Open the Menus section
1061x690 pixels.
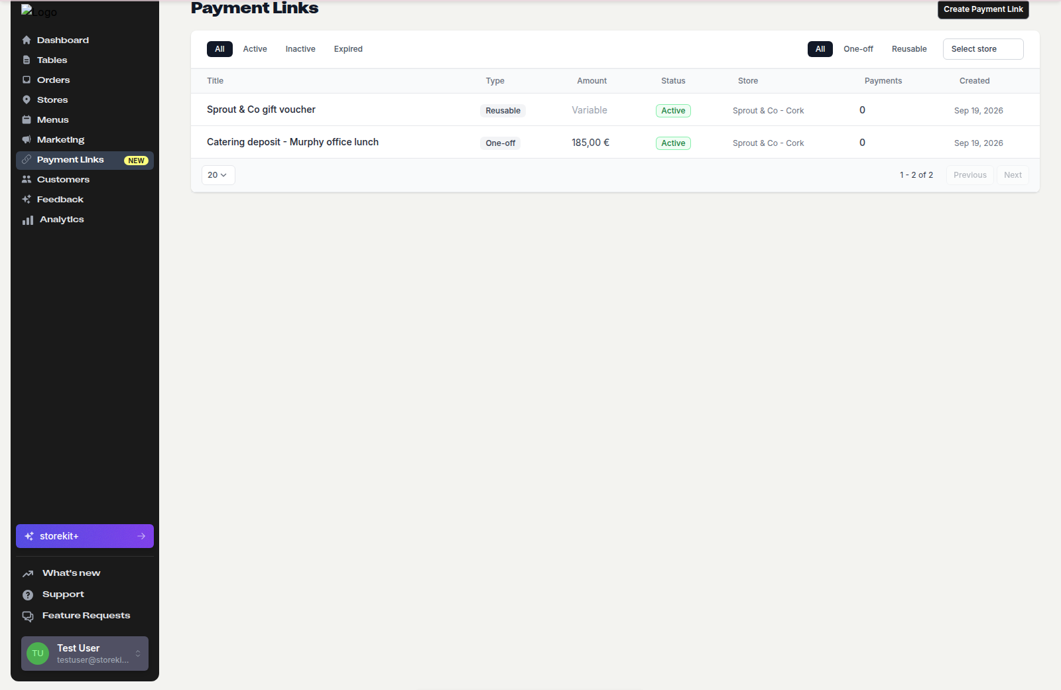pos(85,120)
